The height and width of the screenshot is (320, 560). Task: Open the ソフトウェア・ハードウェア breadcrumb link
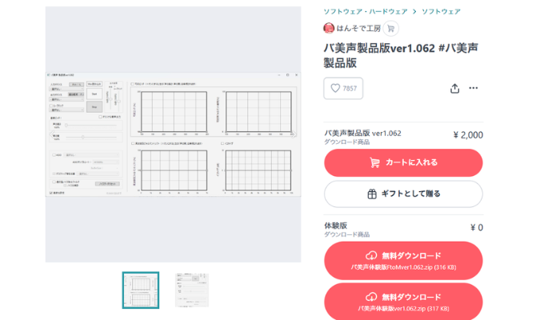[365, 11]
